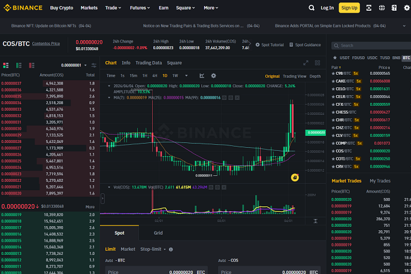This screenshot has width=411, height=274.
Task: Click the Sign Up button
Action: [349, 8]
